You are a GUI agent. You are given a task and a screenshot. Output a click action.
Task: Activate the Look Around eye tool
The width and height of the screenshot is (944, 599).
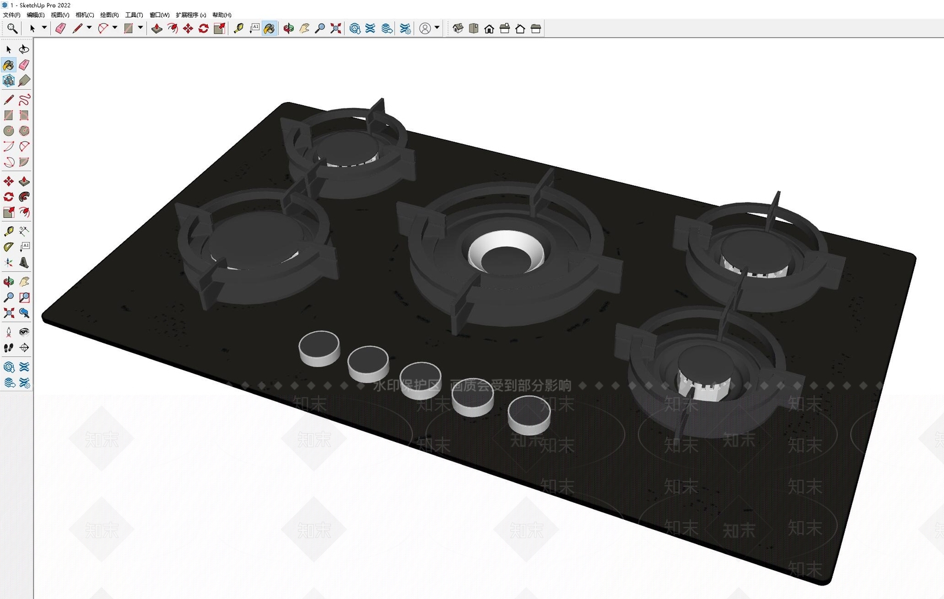click(x=24, y=332)
